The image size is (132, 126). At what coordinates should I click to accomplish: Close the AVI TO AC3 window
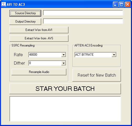point(128,4)
